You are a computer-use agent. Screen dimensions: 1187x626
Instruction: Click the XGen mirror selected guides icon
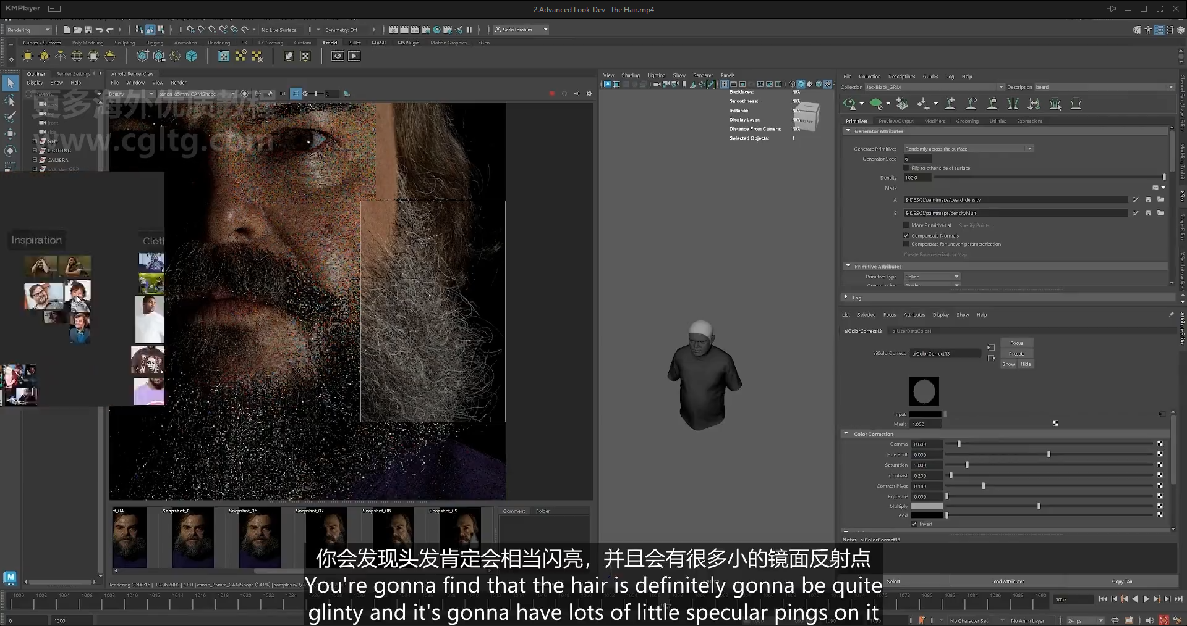coord(1034,104)
